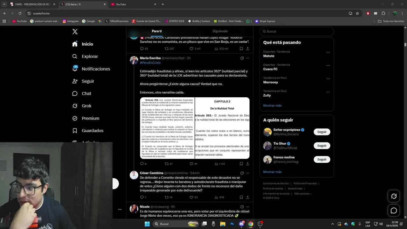Screen dimensions: 407x229
Task: Click the X logo in the sidebar
Action: [75, 31]
